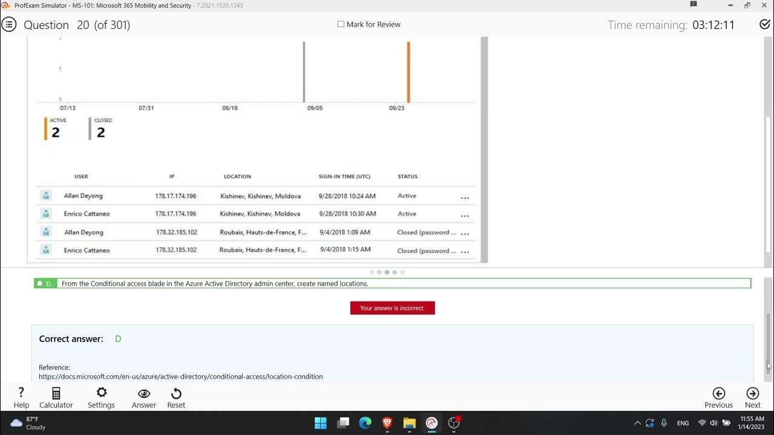Open Wi-Fi network tray icon
The image size is (774, 435).
tap(702, 423)
